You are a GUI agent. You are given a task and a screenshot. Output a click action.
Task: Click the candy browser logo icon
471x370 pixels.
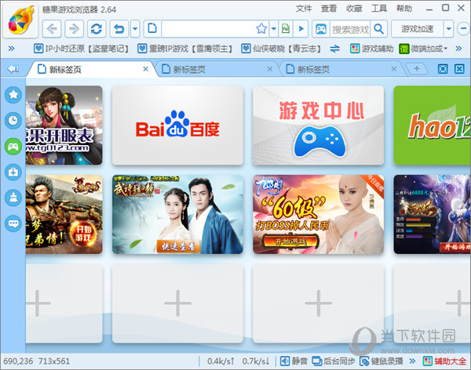[x=20, y=20]
